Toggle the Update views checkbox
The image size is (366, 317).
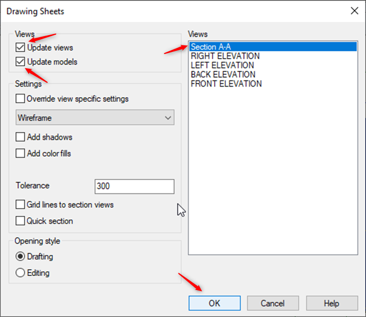(x=20, y=48)
